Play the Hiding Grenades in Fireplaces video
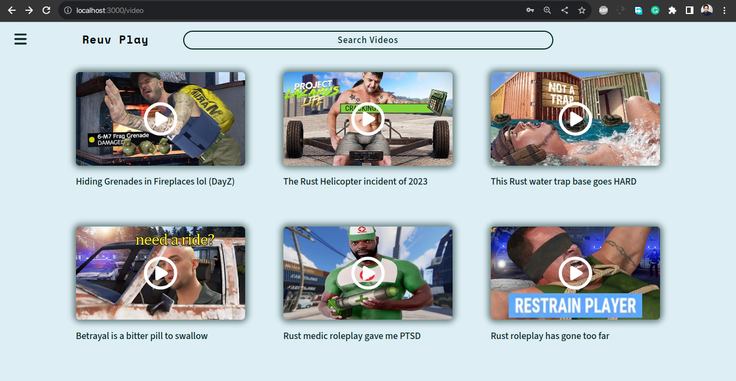This screenshot has width=736, height=381. point(161,119)
